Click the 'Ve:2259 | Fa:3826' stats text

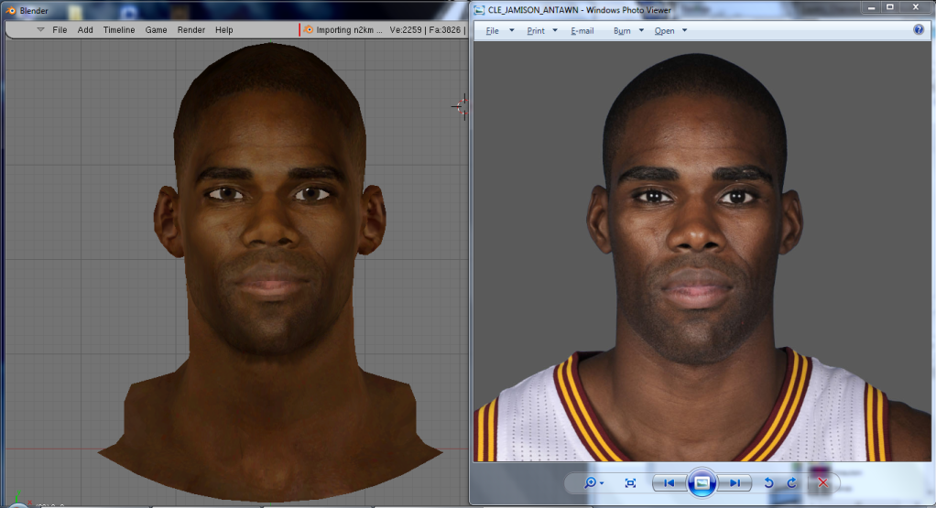coord(425,30)
